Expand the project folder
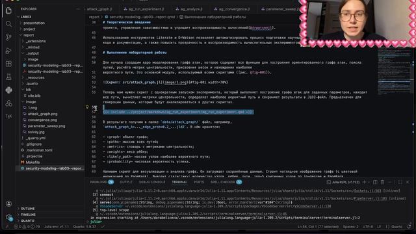Viewport: 416px width, 234px height. coord(29,29)
